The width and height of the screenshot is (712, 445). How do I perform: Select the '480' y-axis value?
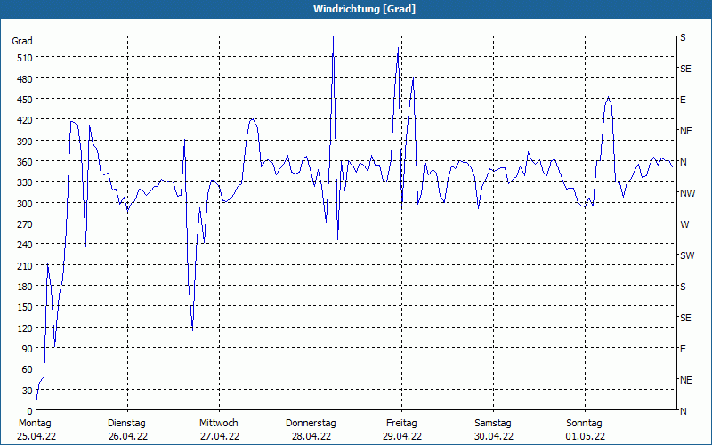click(x=25, y=78)
